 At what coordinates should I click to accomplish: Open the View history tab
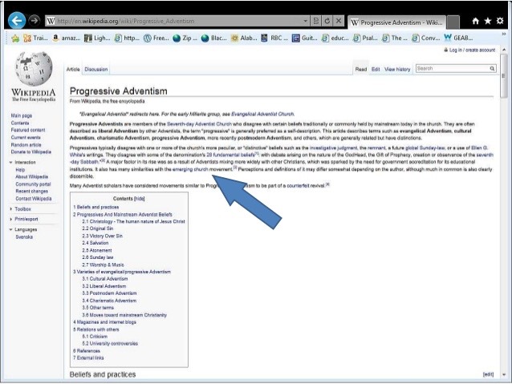point(397,69)
